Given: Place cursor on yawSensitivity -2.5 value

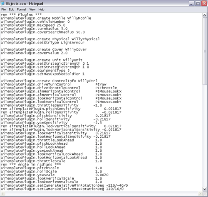Looking at the screenshot, I should (98, 123).
